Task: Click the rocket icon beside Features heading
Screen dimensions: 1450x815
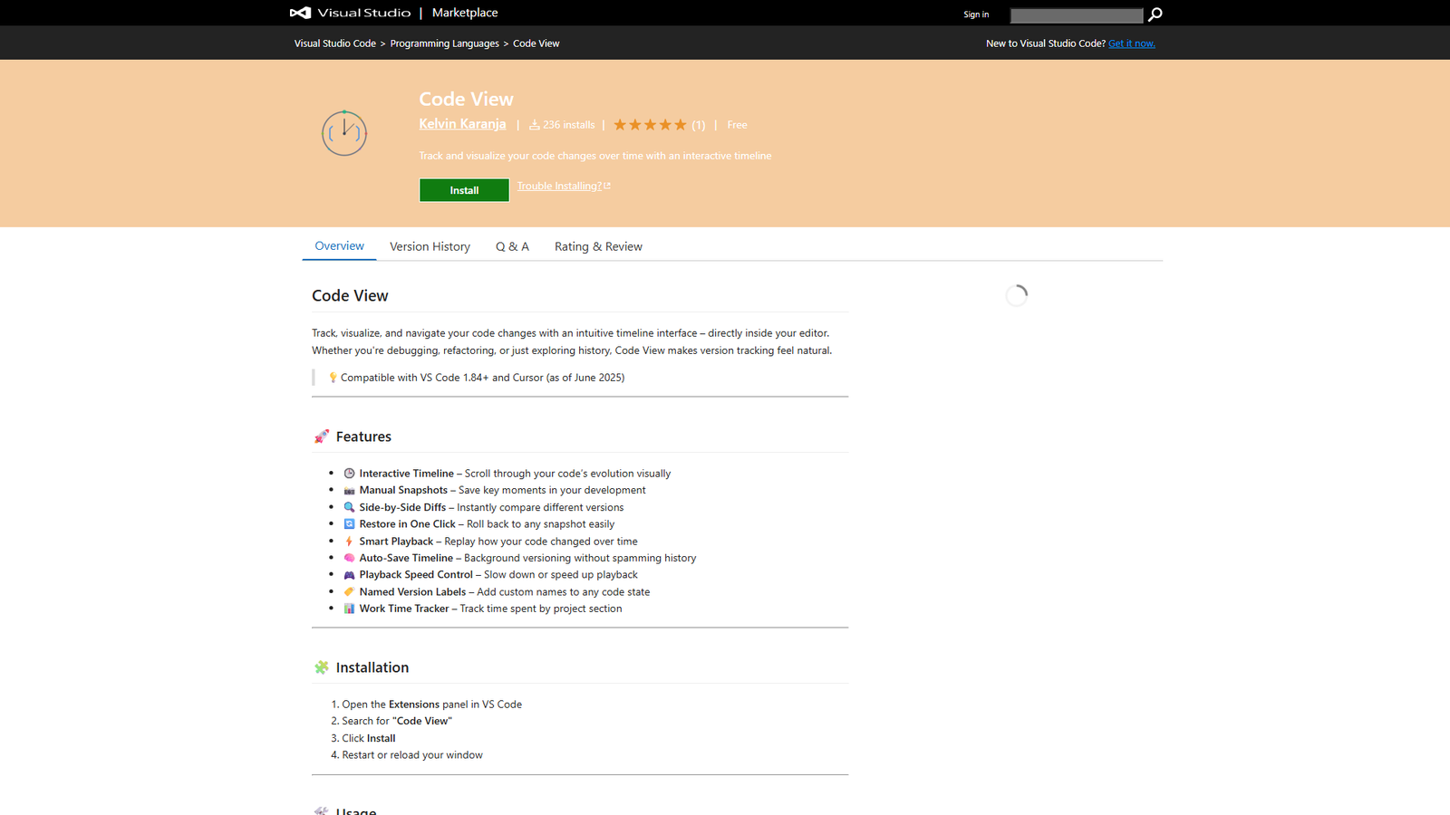Action: [x=322, y=436]
